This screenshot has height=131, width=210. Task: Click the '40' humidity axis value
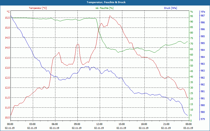[x=192, y=77]
